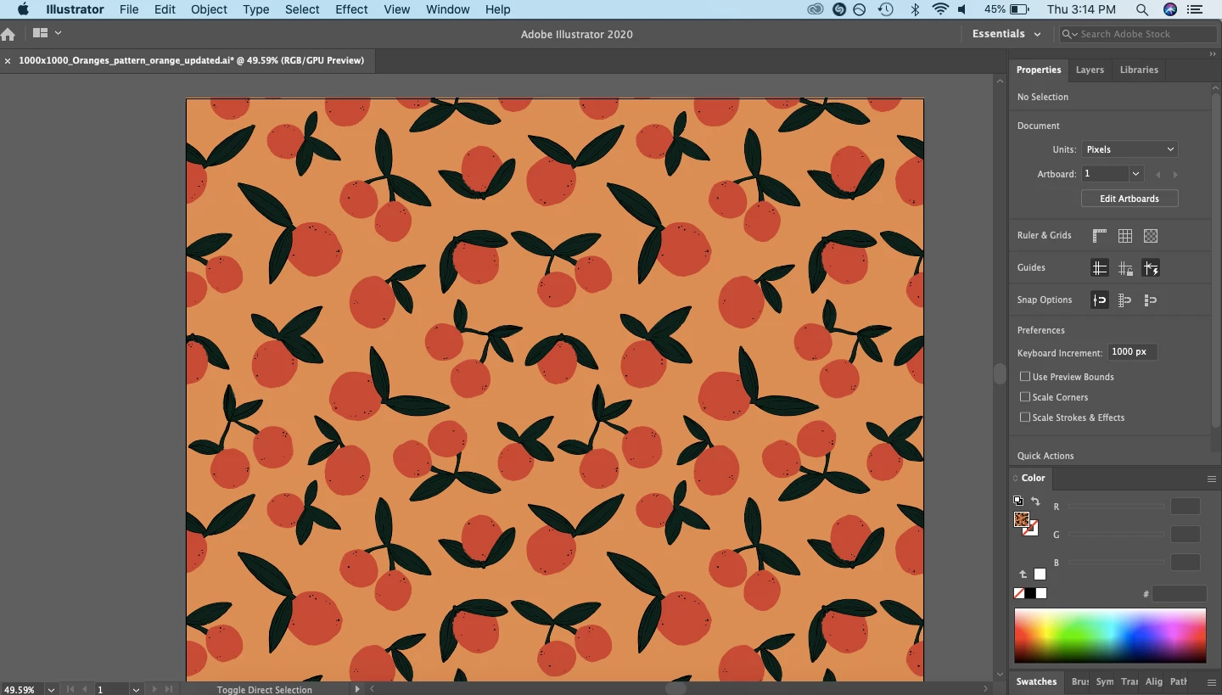
Task: Collapse the right panel dock arrows
Action: [1213, 53]
